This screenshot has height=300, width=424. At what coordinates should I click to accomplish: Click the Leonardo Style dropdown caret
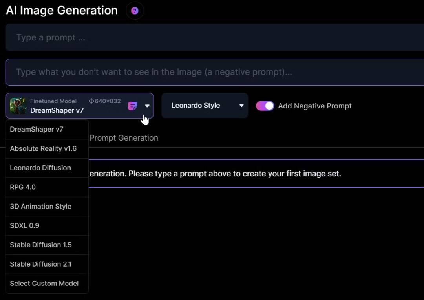click(241, 106)
